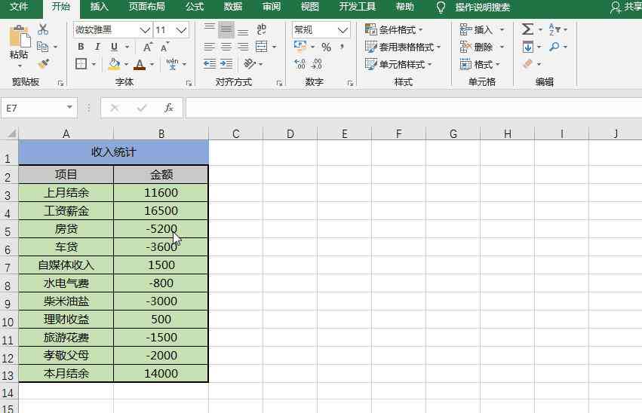
Task: Select cell 自媒体收入
Action: [66, 265]
